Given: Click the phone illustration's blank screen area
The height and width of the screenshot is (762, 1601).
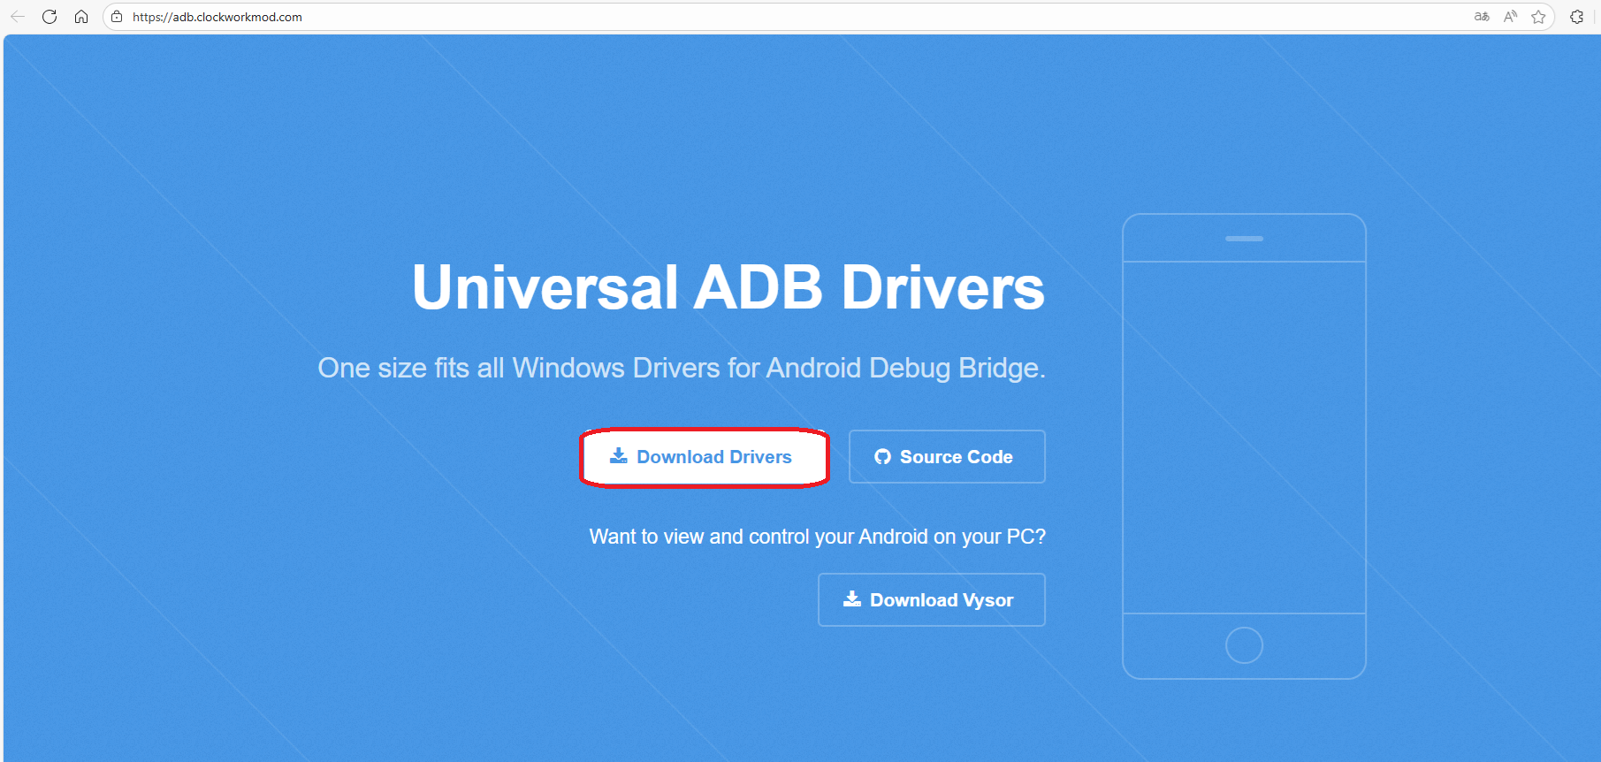Looking at the screenshot, I should [x=1244, y=438].
